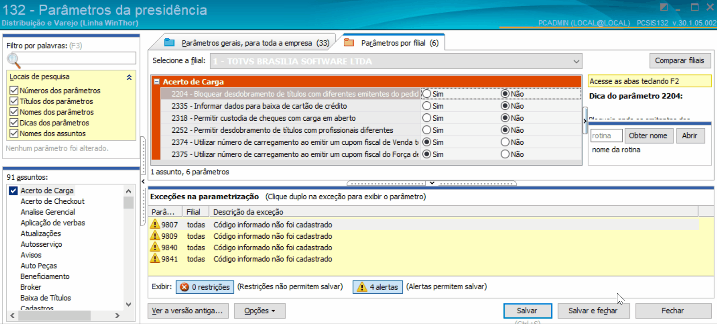
Task: Toggle Números dos parâmetros checkbox
Action: click(14, 90)
